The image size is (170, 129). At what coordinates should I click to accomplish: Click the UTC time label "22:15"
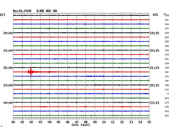click(155, 85)
